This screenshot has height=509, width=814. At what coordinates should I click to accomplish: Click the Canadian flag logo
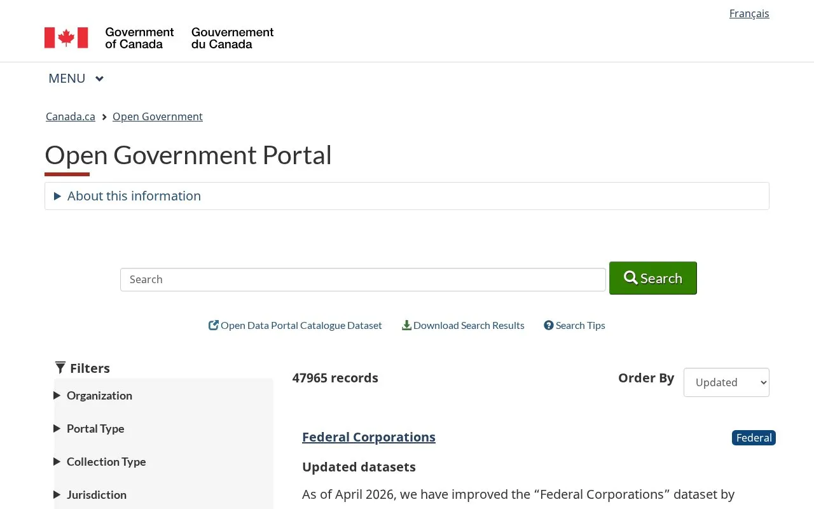click(x=66, y=38)
